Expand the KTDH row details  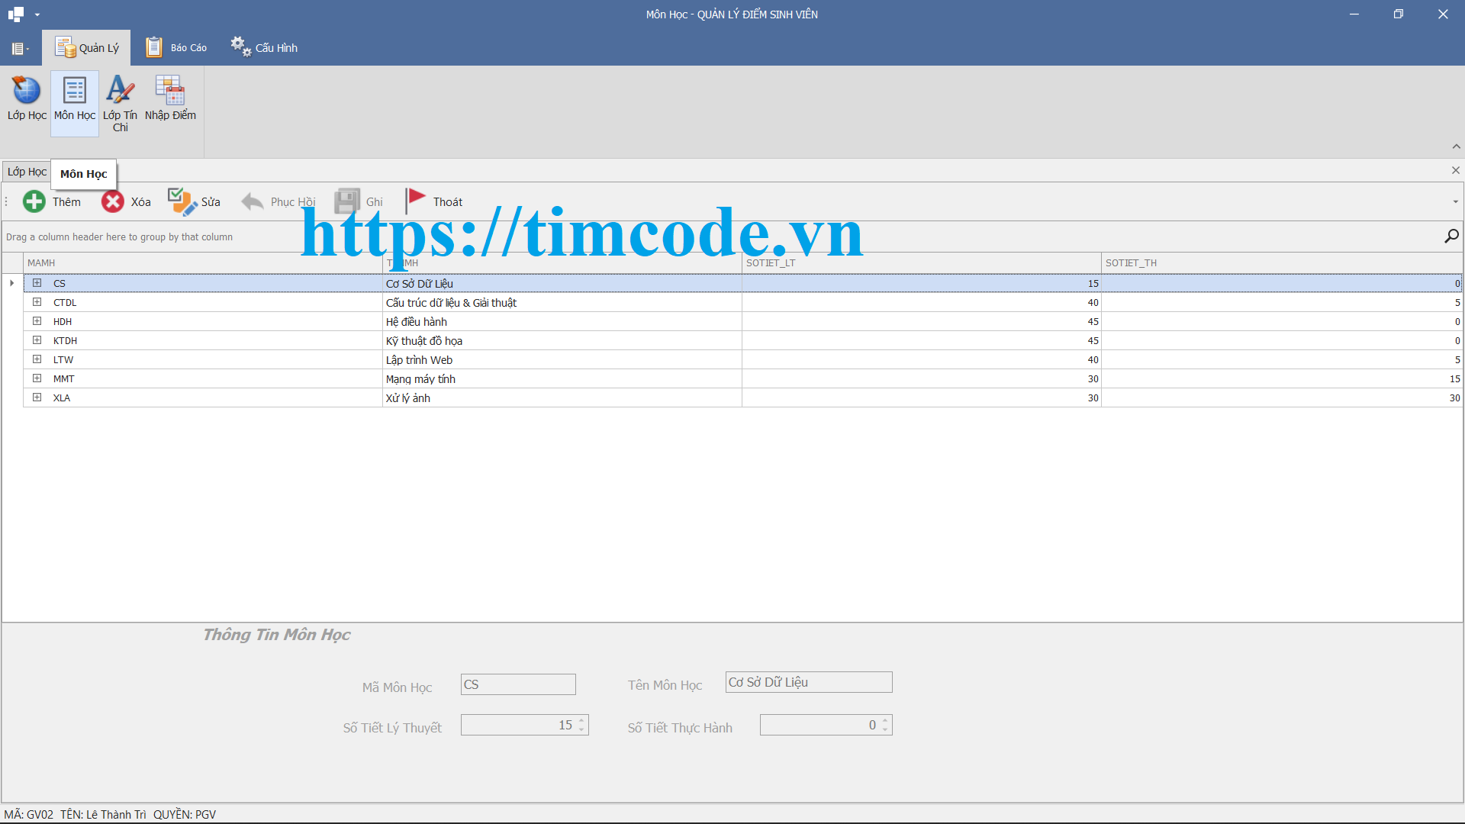37,340
